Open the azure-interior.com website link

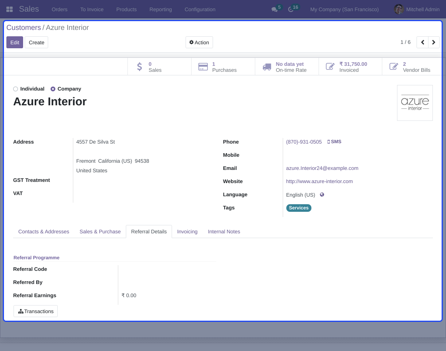pyautogui.click(x=319, y=181)
